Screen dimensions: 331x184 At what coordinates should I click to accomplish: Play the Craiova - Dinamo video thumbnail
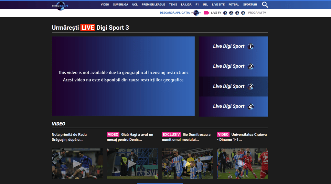coord(242,164)
